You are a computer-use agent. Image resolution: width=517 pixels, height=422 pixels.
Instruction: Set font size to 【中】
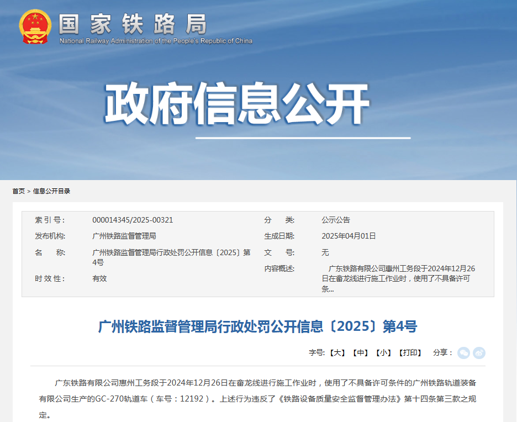(360, 353)
